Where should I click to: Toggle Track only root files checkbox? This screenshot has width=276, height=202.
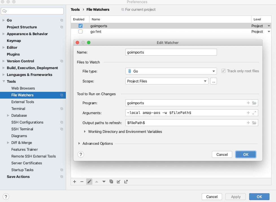(x=223, y=71)
